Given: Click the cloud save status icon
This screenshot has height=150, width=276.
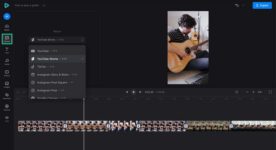Looking at the screenshot, I should click(44, 6).
